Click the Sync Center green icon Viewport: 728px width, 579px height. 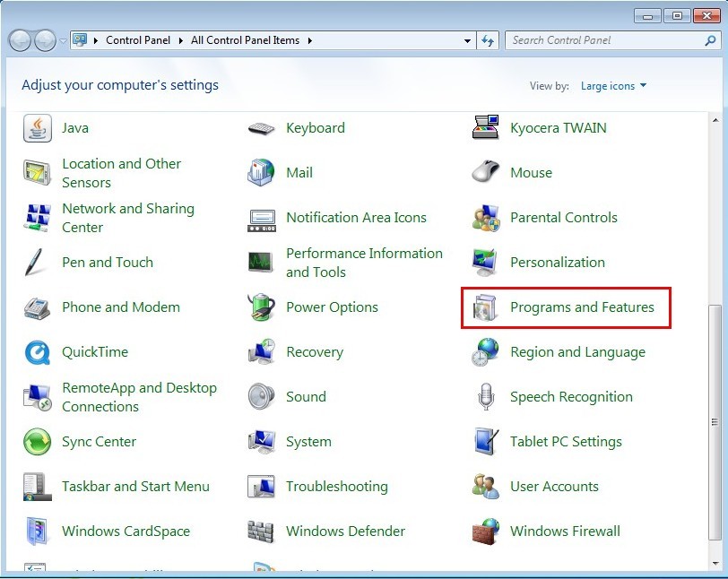[38, 442]
